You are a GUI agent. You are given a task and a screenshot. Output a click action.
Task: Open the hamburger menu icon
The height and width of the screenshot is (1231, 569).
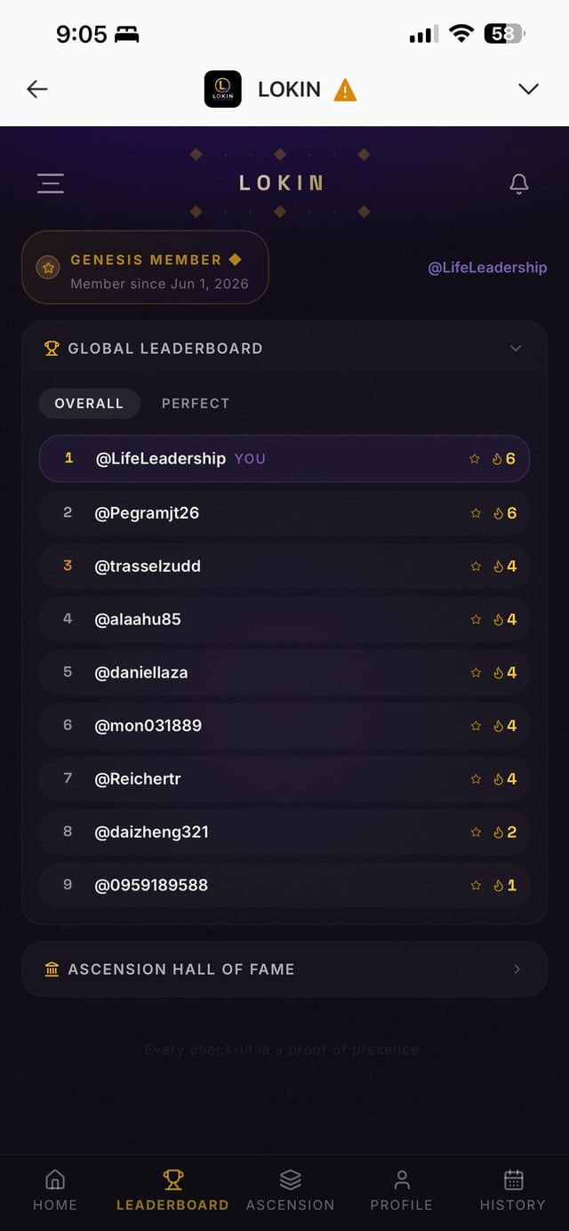point(50,183)
